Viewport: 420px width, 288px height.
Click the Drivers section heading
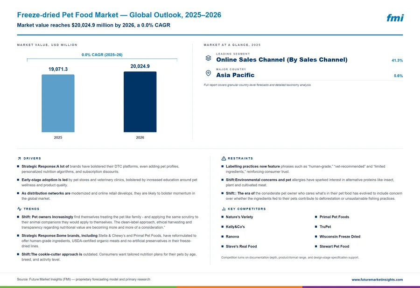tap(32, 159)
